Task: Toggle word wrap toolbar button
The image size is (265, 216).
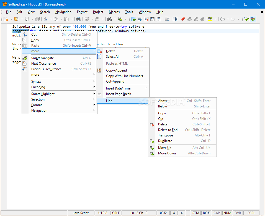Action: (x=167, y=19)
